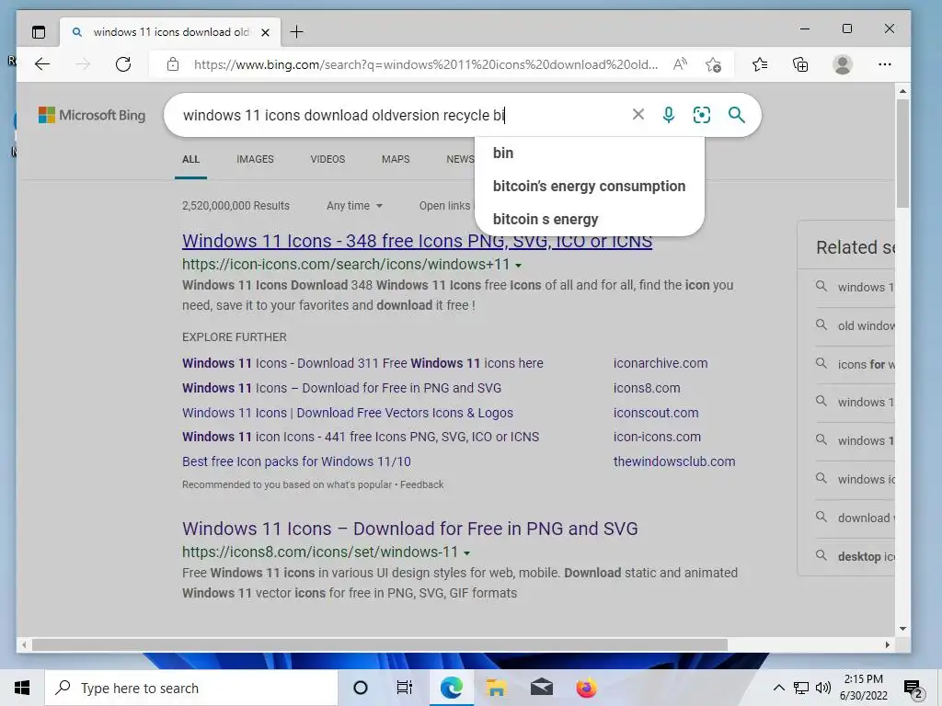Visit thewindowsclub.com link
The image size is (942, 706).
(x=674, y=461)
